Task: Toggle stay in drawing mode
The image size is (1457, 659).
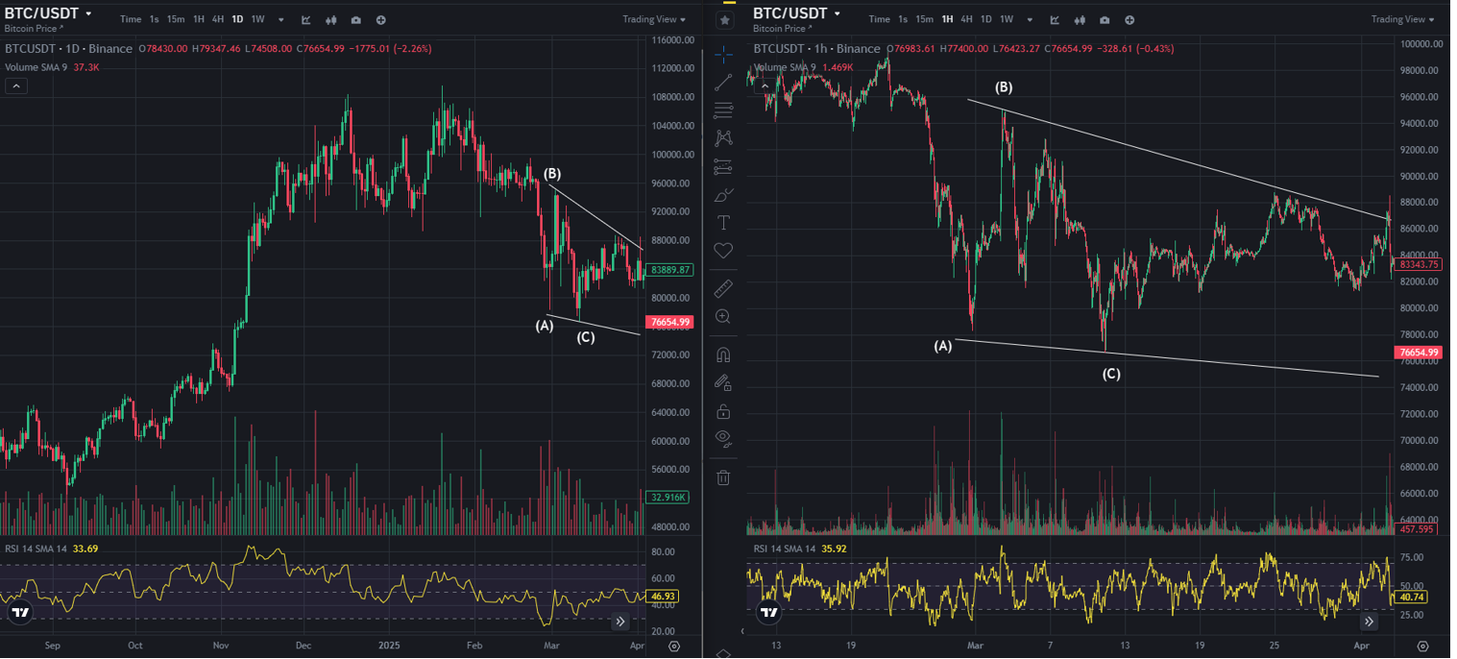Action: point(723,382)
